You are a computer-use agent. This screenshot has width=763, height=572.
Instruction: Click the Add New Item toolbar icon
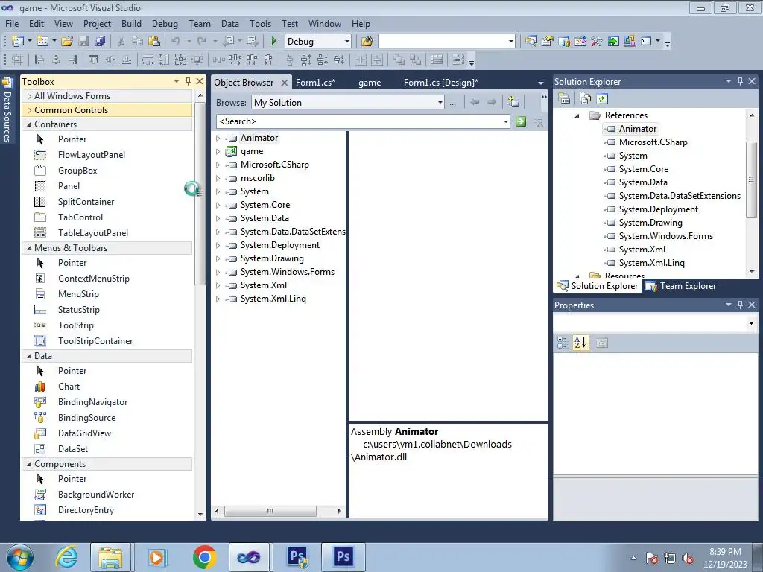point(42,42)
